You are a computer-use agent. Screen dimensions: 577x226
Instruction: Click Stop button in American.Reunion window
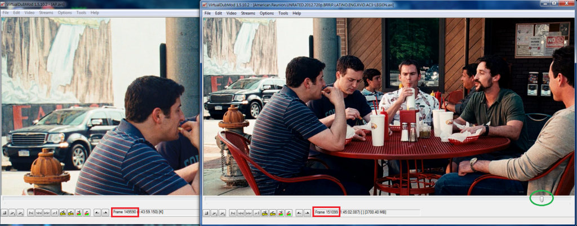click(206, 212)
